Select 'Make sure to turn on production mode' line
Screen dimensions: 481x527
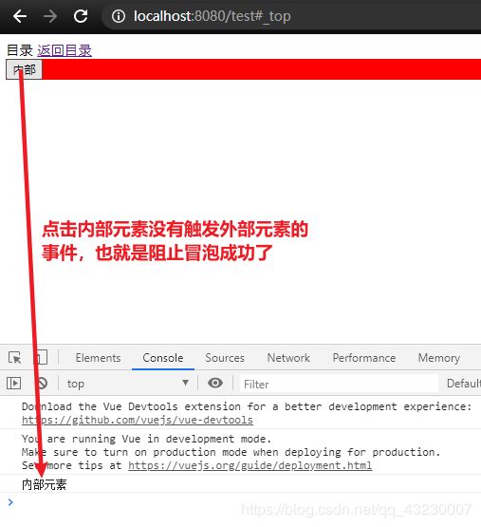pos(231,452)
